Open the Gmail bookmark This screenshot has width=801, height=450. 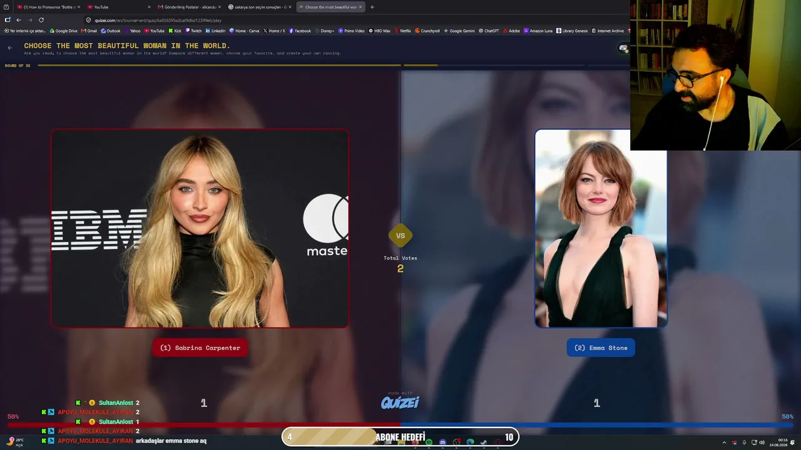click(x=89, y=31)
